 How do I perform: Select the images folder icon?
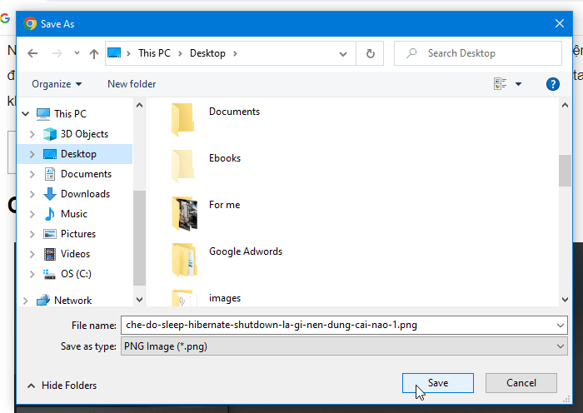184,298
